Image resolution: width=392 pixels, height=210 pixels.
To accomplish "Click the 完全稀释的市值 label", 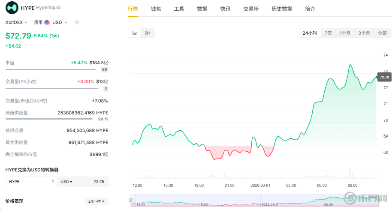I will point(21,155).
